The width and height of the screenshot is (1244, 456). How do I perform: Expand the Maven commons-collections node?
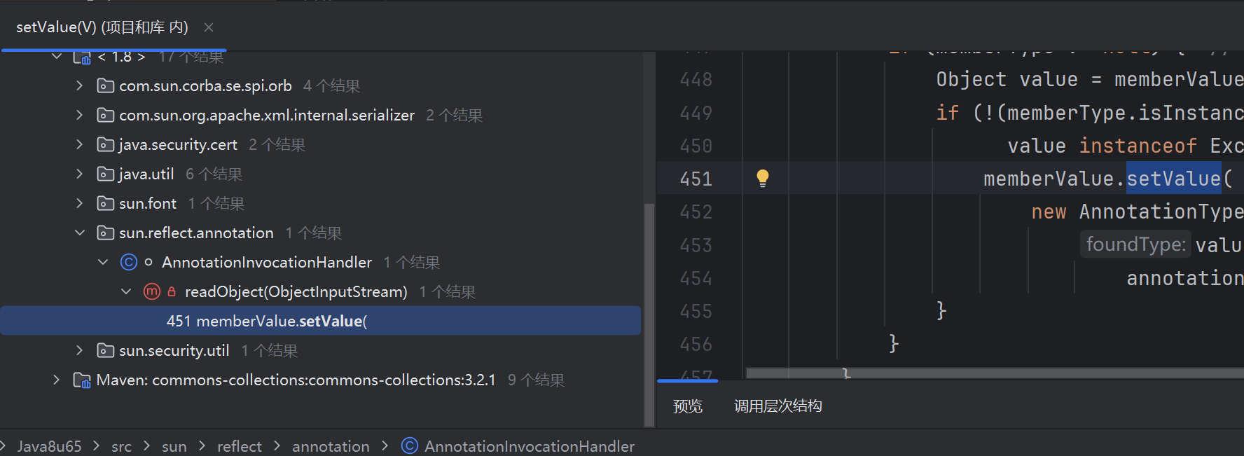(x=57, y=380)
